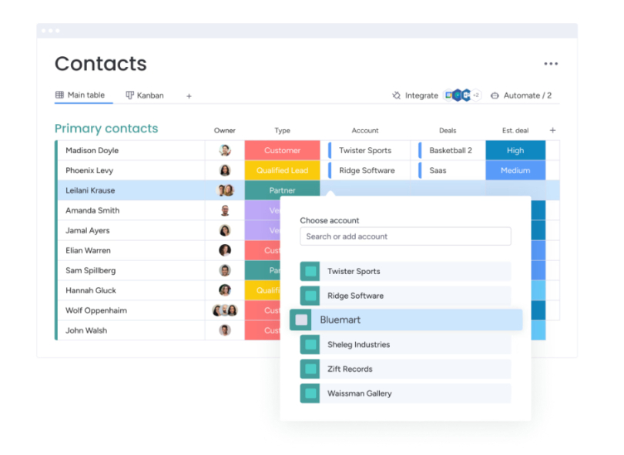Select the Medium est. deal colored label
The image size is (624, 455).
[x=515, y=170]
